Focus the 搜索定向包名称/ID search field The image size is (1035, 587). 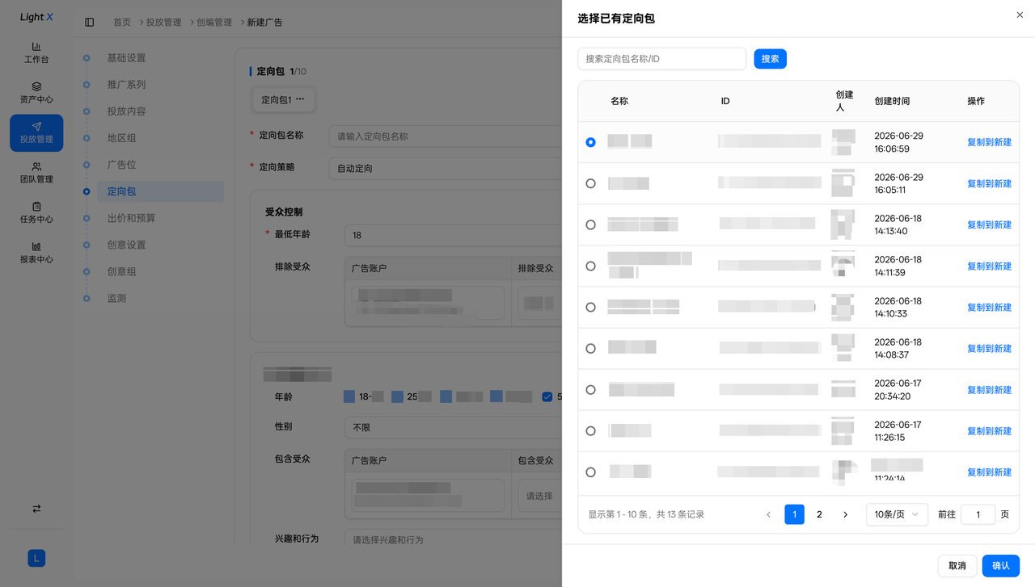click(661, 59)
